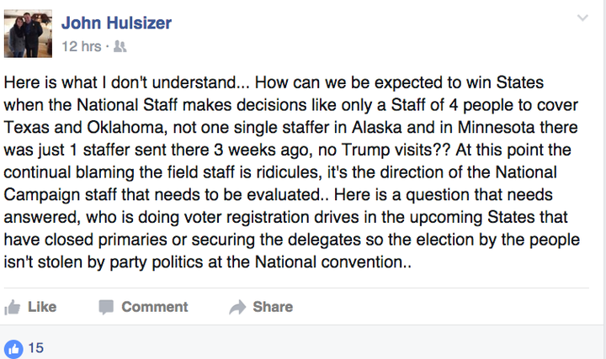The height and width of the screenshot is (359, 606).
Task: Click the Comment text label
Action: point(155,307)
